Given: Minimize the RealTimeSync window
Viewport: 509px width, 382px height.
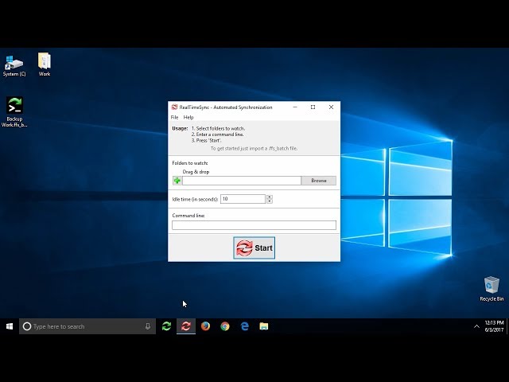Looking at the screenshot, I should tap(295, 107).
